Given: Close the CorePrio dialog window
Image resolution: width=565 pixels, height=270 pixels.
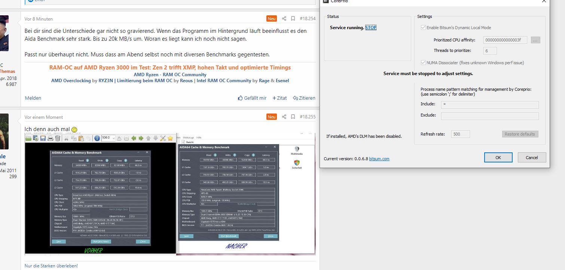Looking at the screenshot, I should click(x=544, y=1).
